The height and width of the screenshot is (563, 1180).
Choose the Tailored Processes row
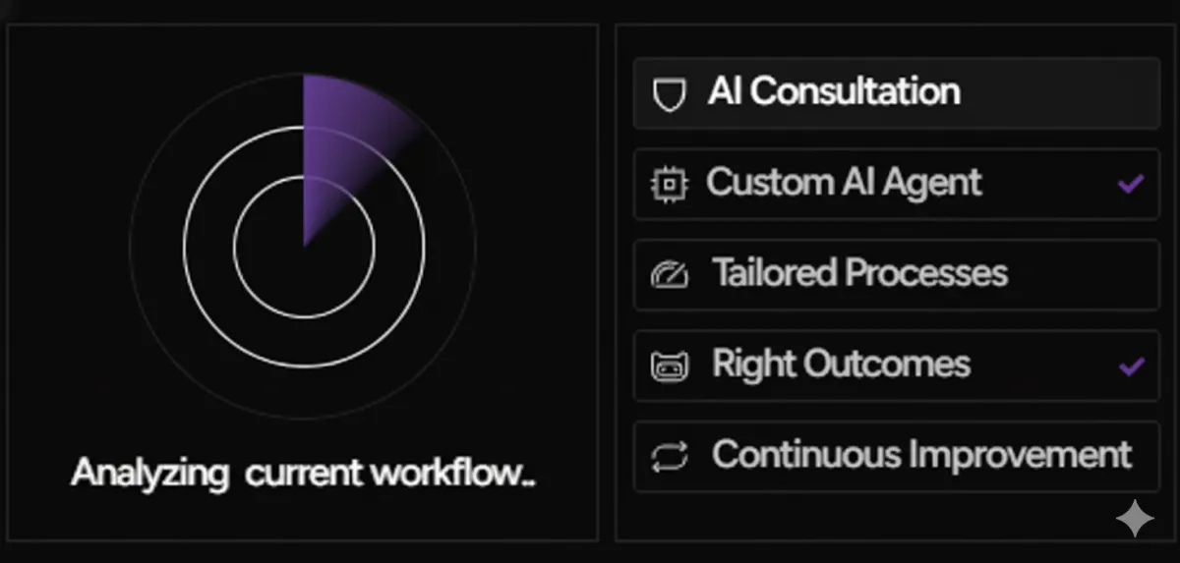(x=860, y=274)
